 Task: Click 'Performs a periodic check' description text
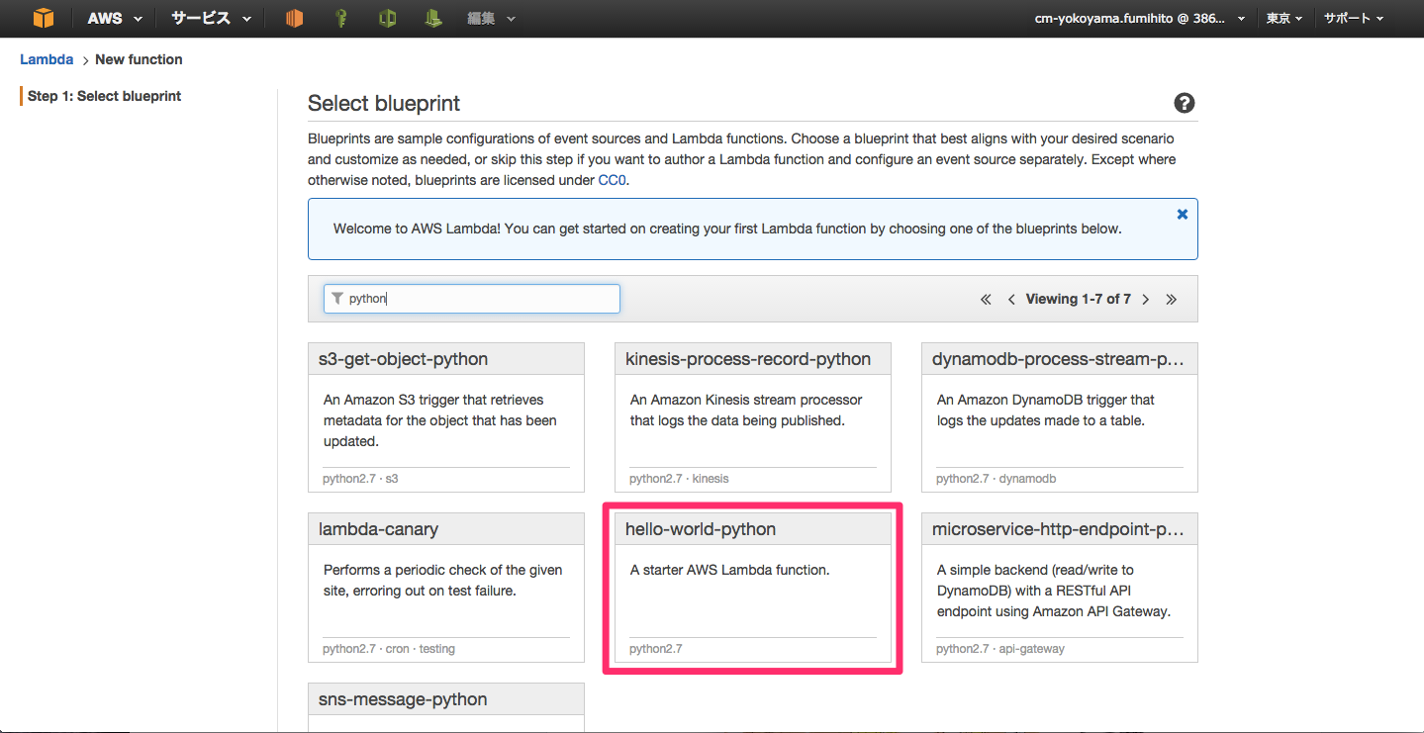(x=443, y=581)
